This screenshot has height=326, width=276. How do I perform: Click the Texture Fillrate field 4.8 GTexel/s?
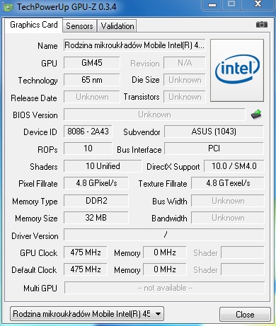click(x=228, y=183)
